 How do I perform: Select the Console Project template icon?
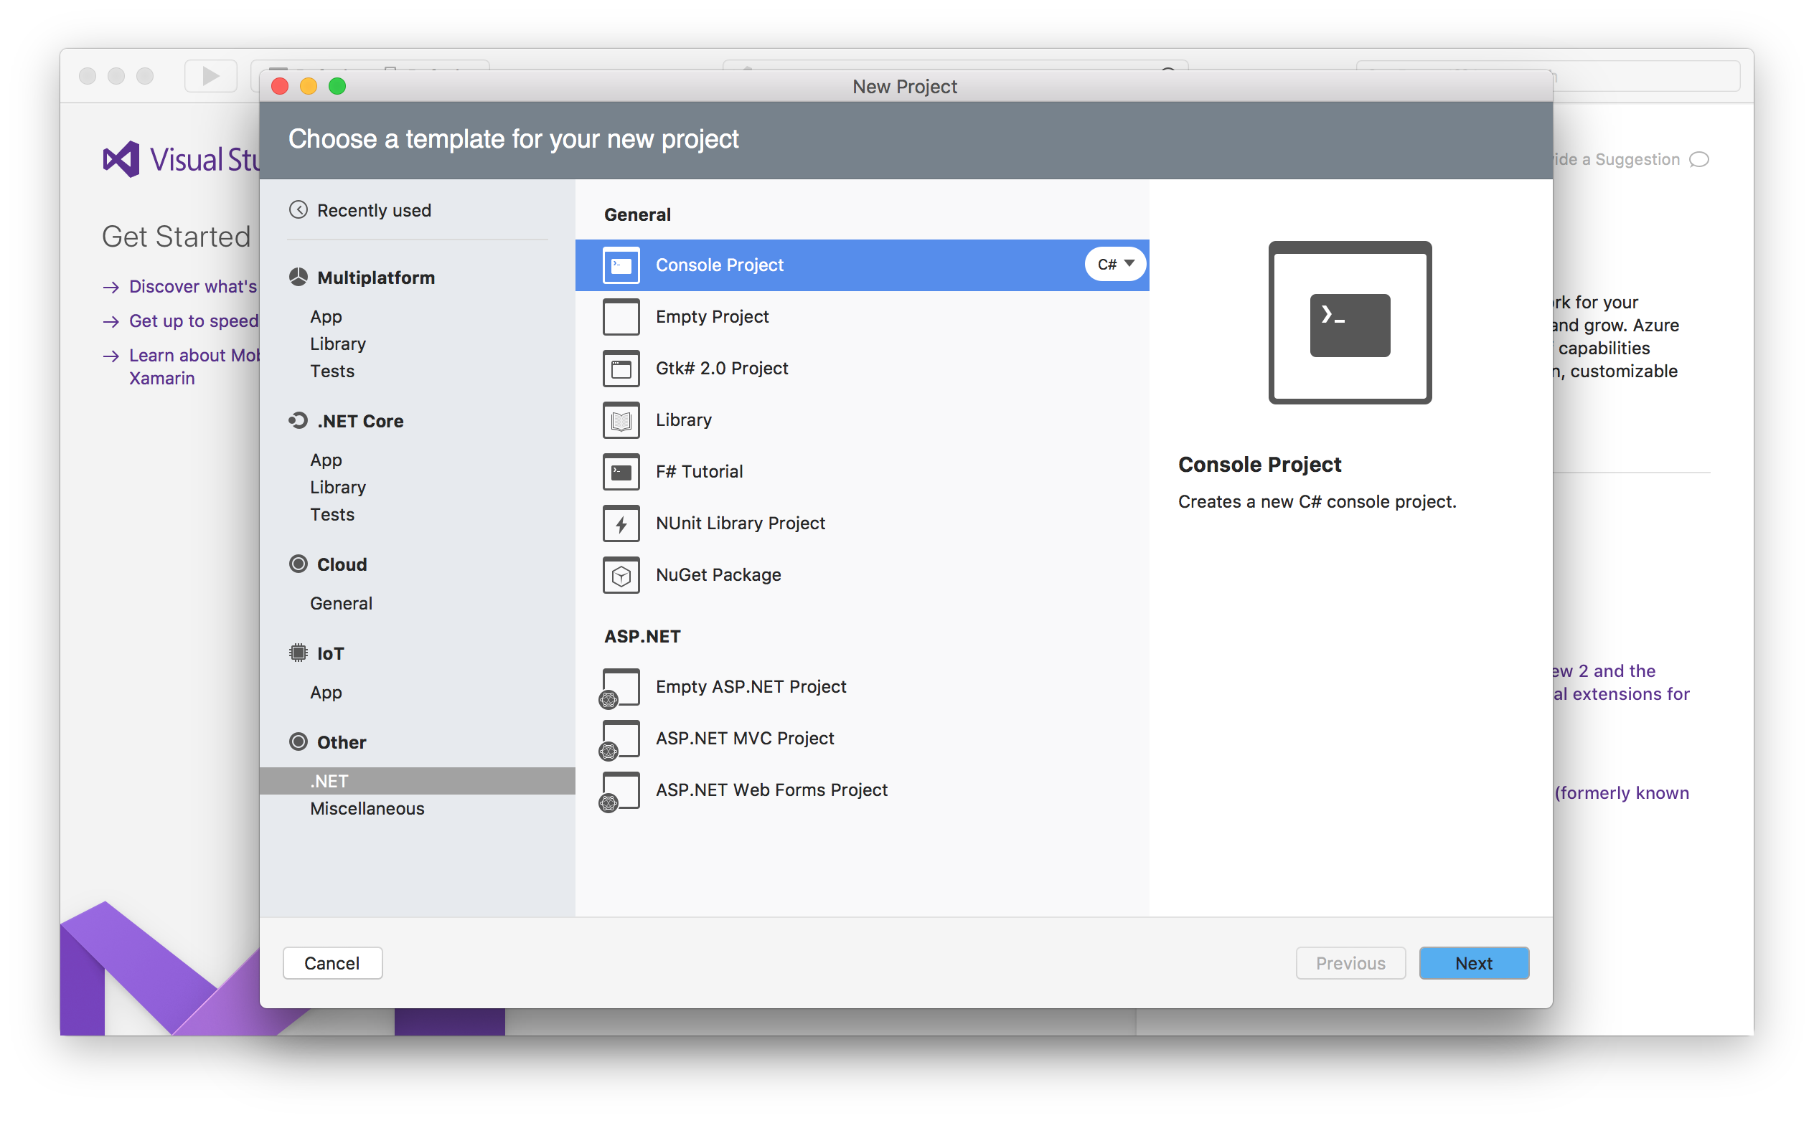[621, 264]
